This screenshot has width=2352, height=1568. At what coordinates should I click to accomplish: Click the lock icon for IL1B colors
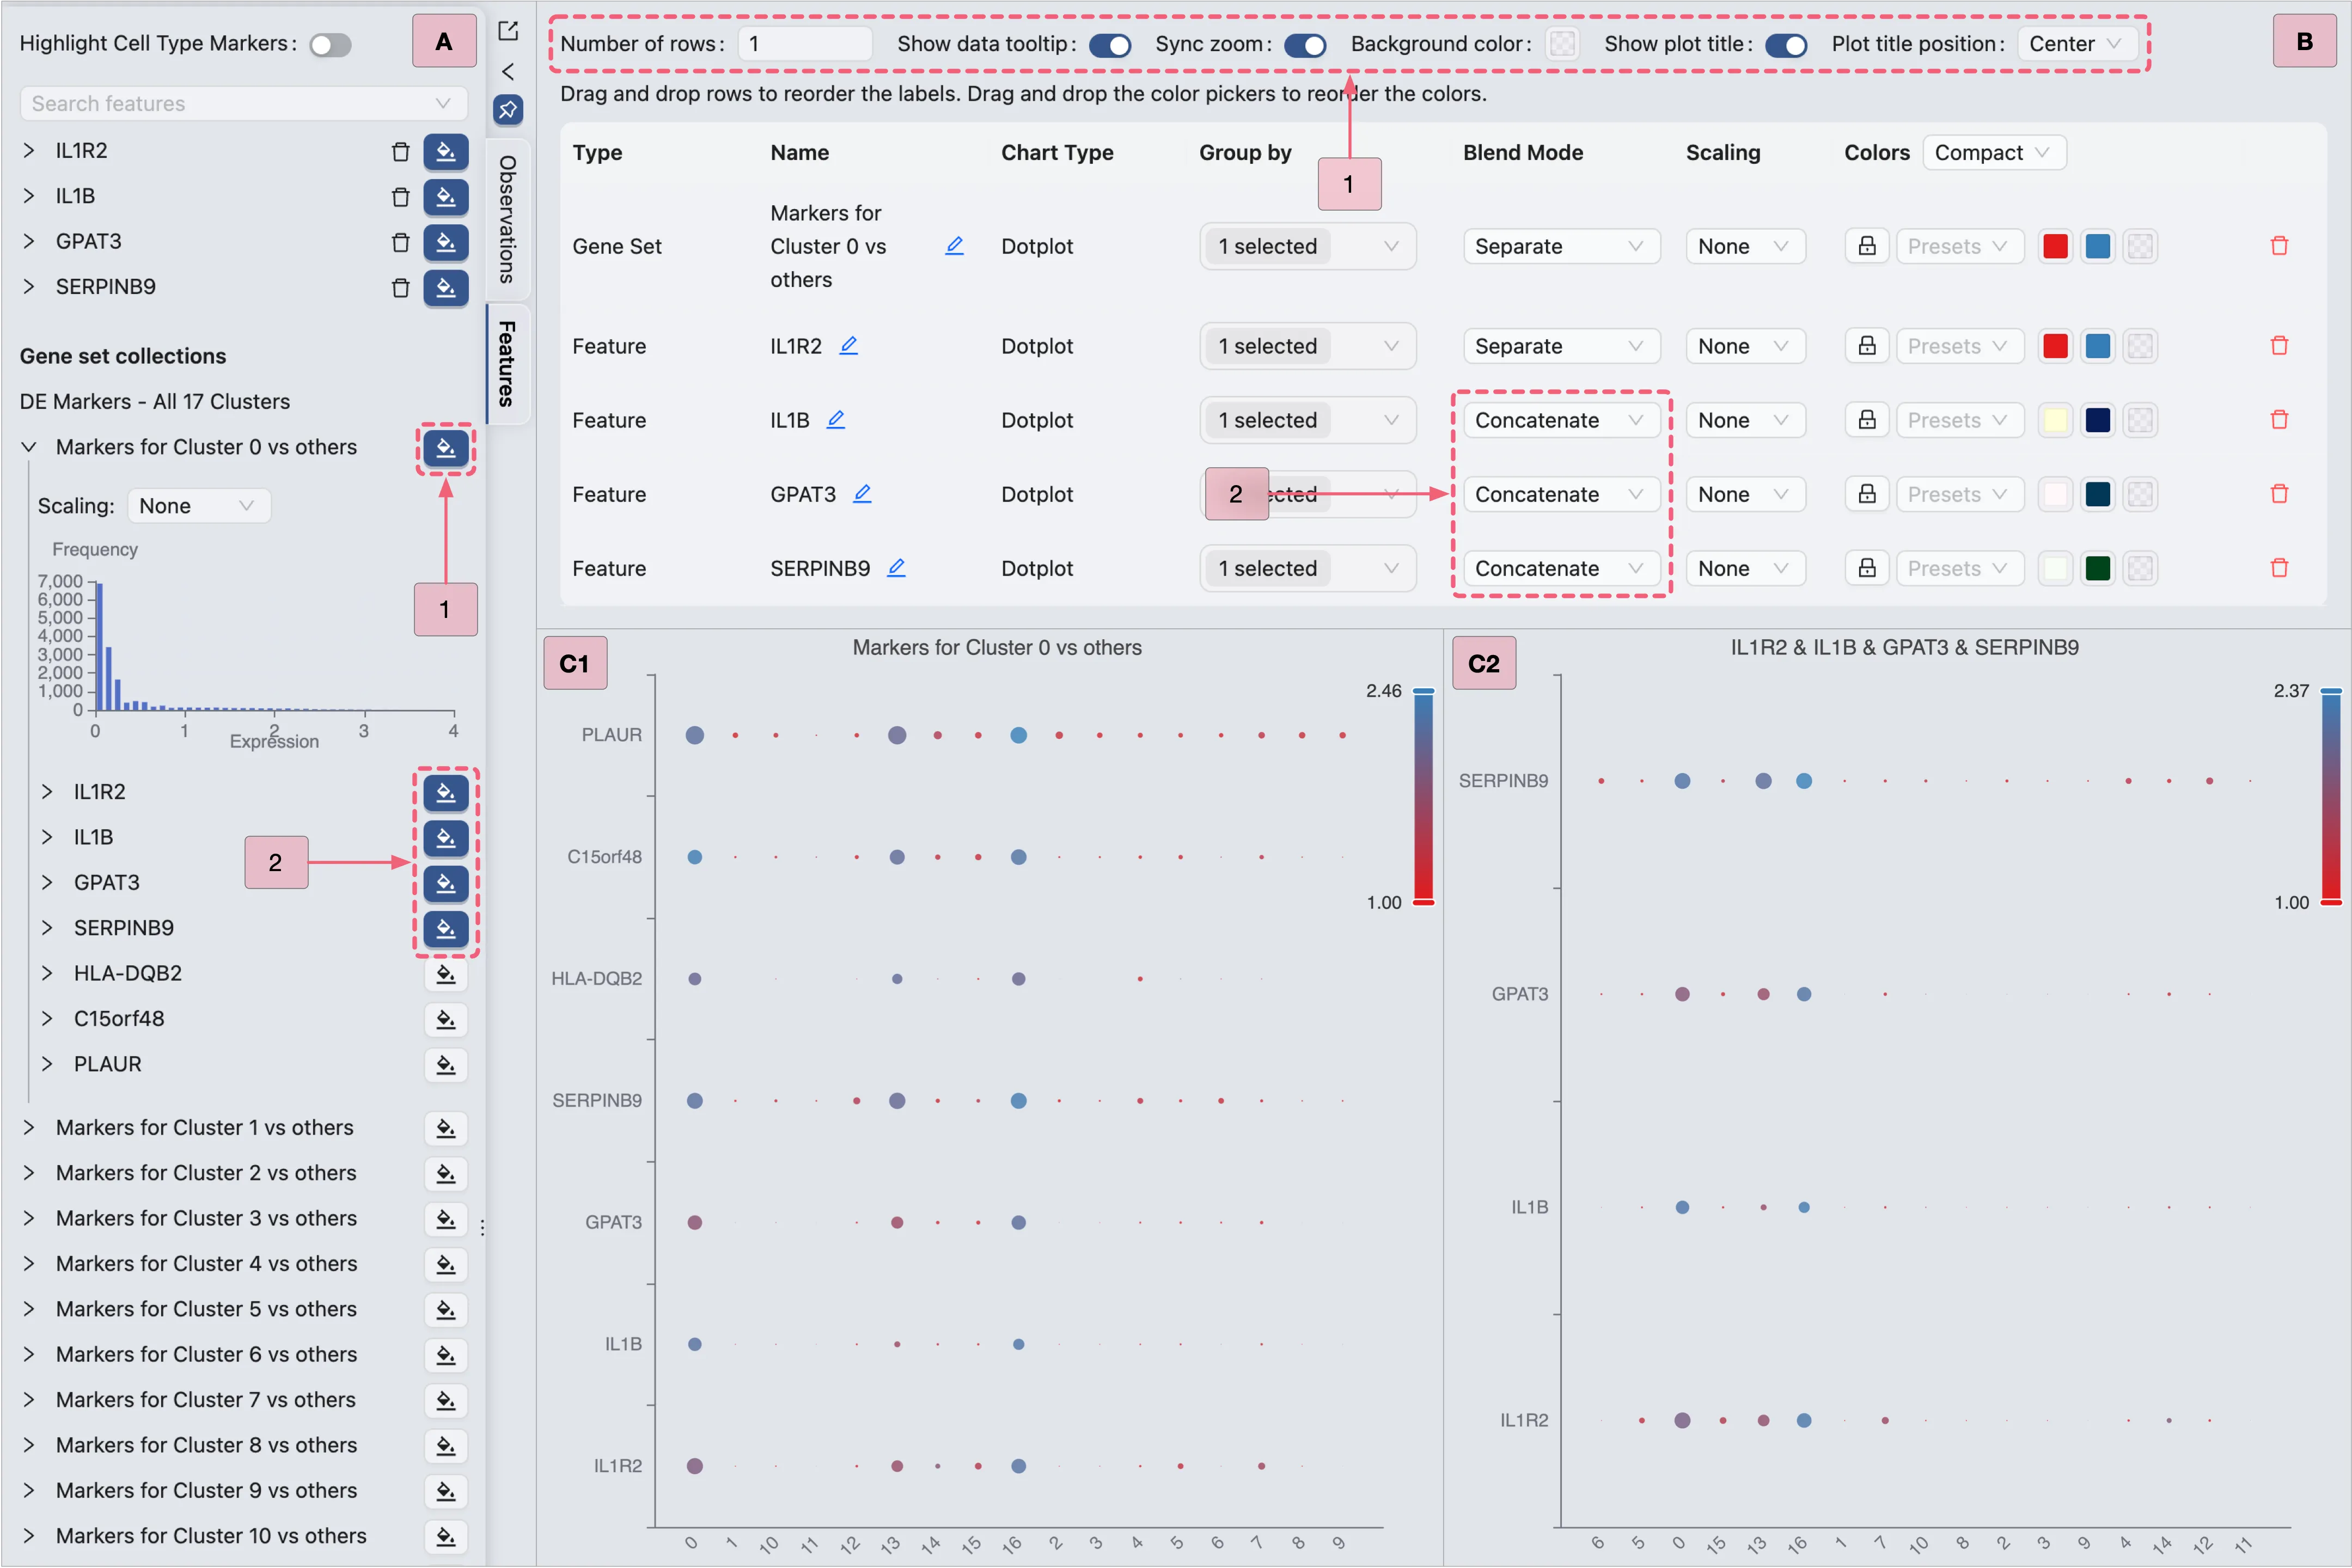(1866, 420)
